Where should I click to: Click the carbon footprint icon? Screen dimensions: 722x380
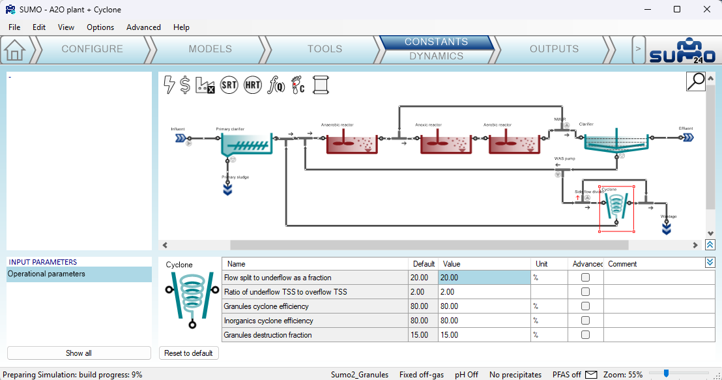298,85
